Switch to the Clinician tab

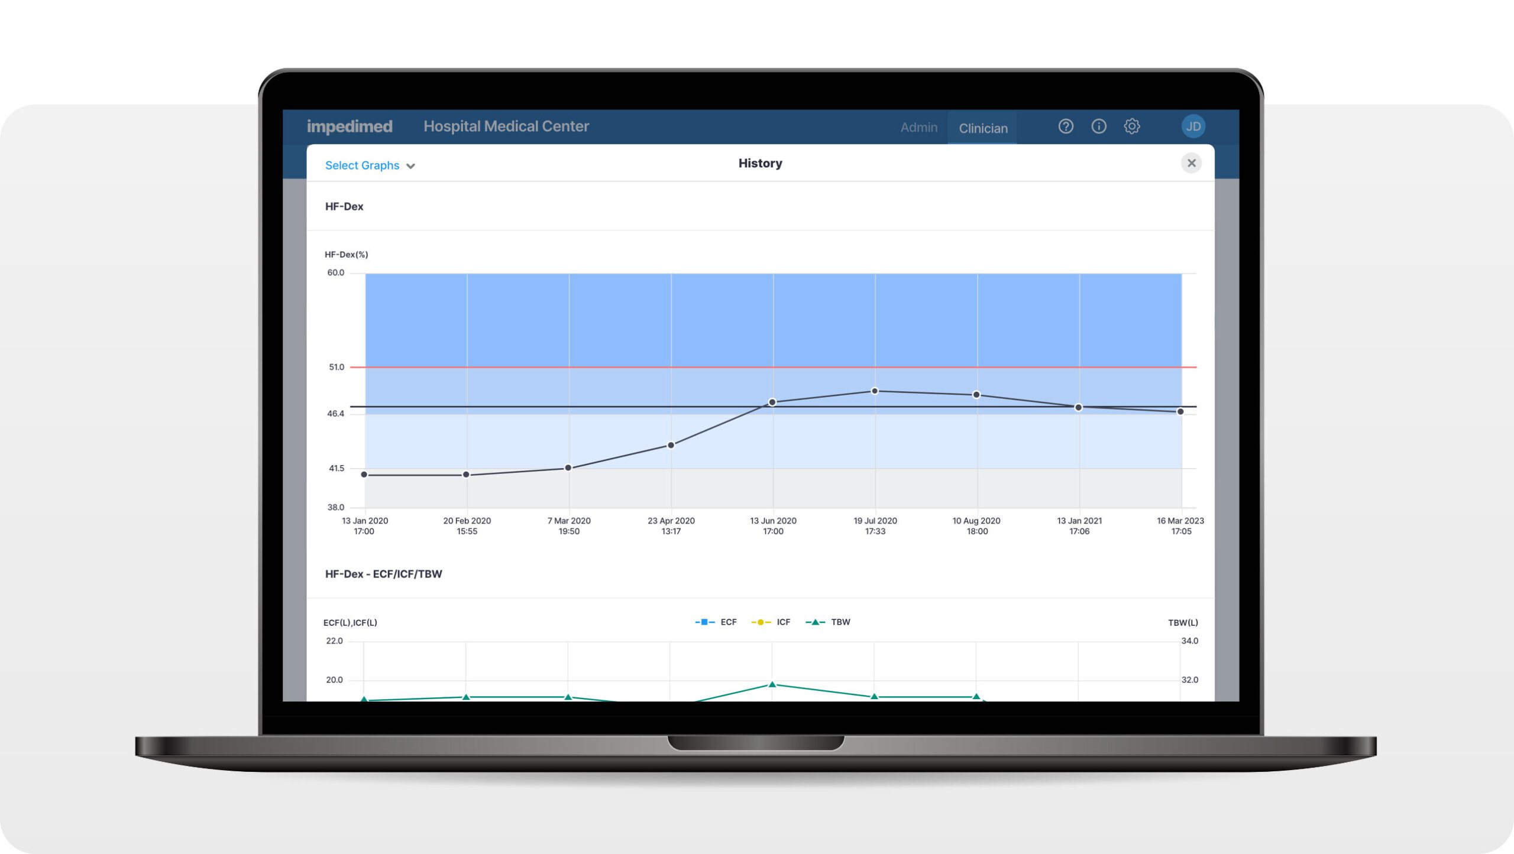click(x=983, y=128)
